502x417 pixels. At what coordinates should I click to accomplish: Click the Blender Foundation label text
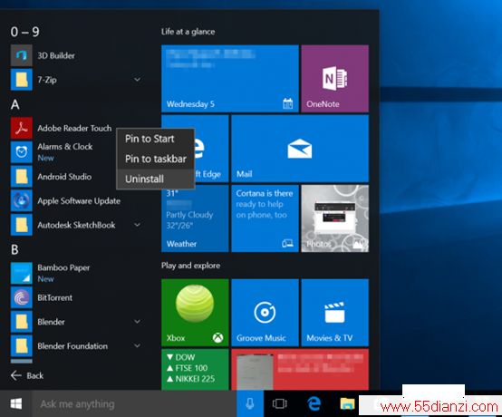pos(72,346)
